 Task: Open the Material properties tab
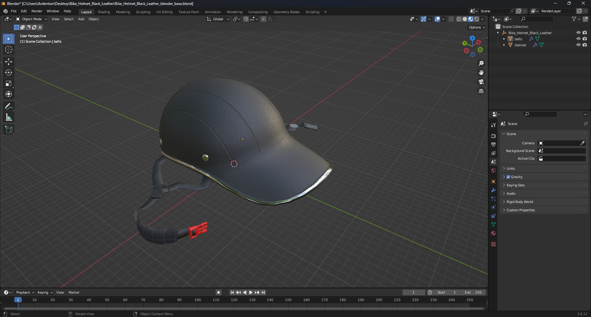(493, 233)
